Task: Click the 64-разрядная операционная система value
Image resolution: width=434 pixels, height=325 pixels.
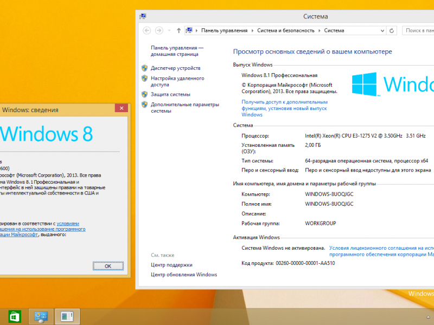Action: pos(367,161)
